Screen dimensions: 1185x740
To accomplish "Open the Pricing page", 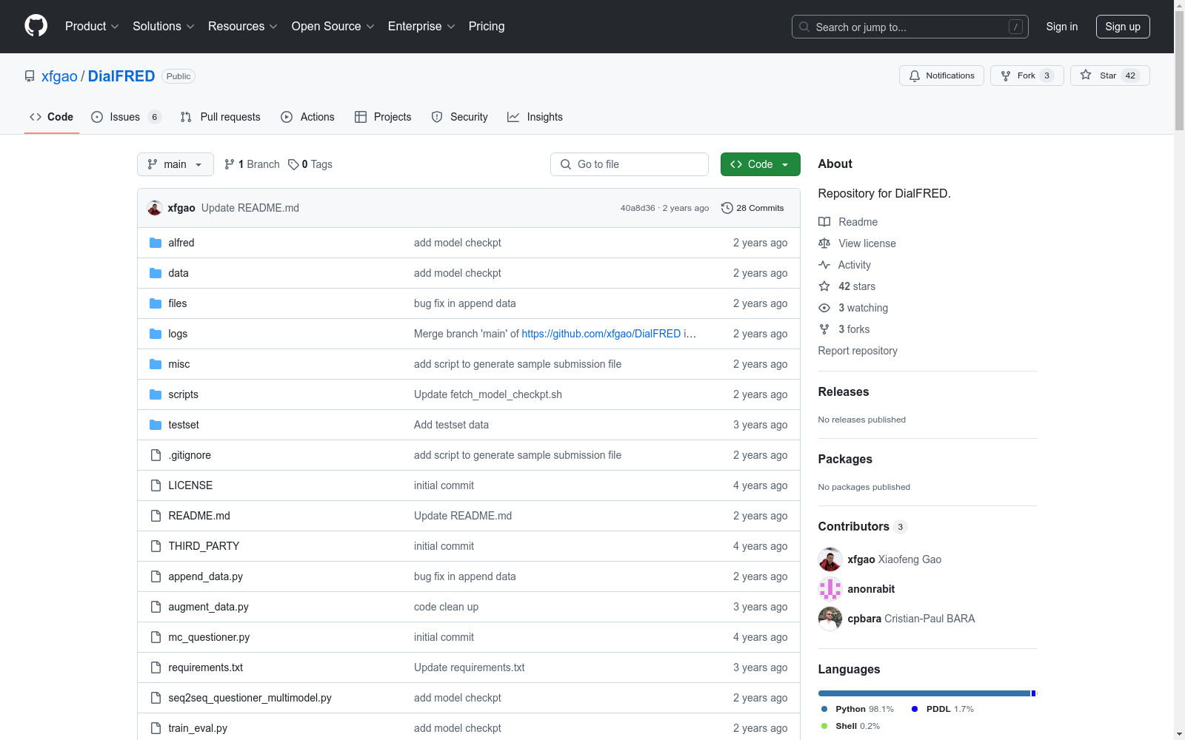I will click(x=487, y=26).
